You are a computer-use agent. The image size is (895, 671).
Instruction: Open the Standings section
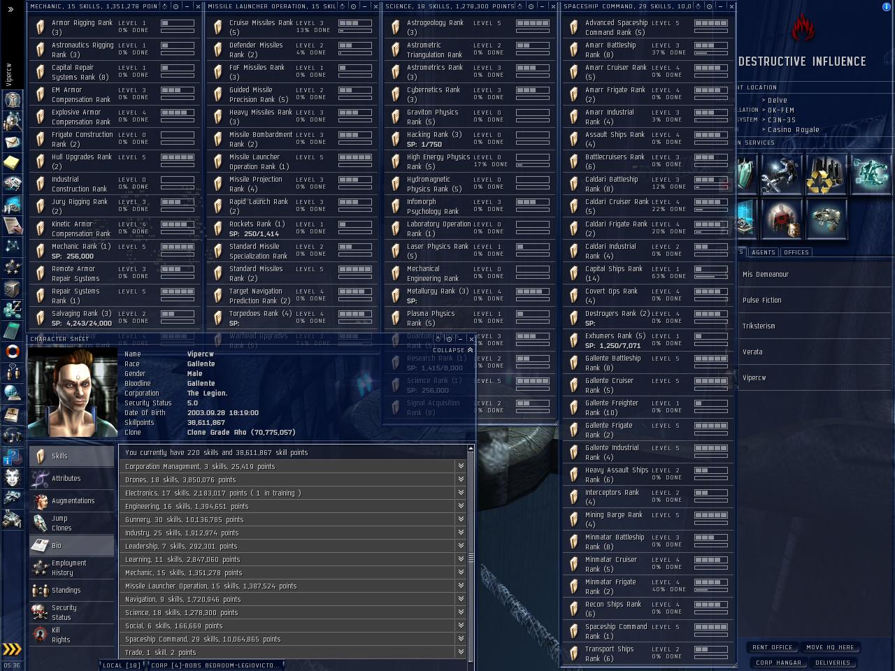(x=71, y=590)
